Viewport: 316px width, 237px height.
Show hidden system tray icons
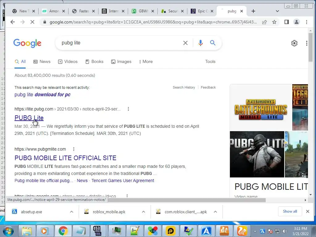click(x=255, y=231)
